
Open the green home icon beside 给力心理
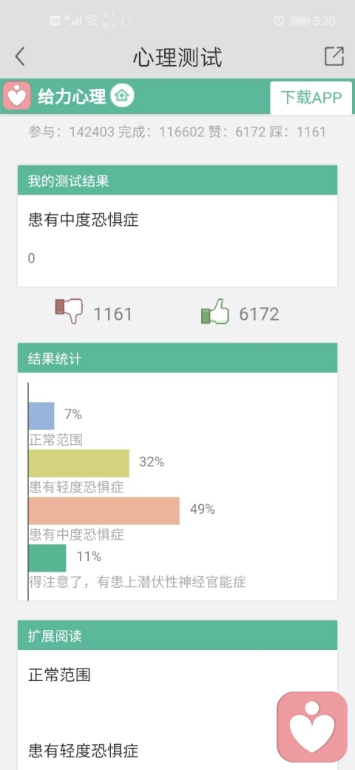point(122,96)
